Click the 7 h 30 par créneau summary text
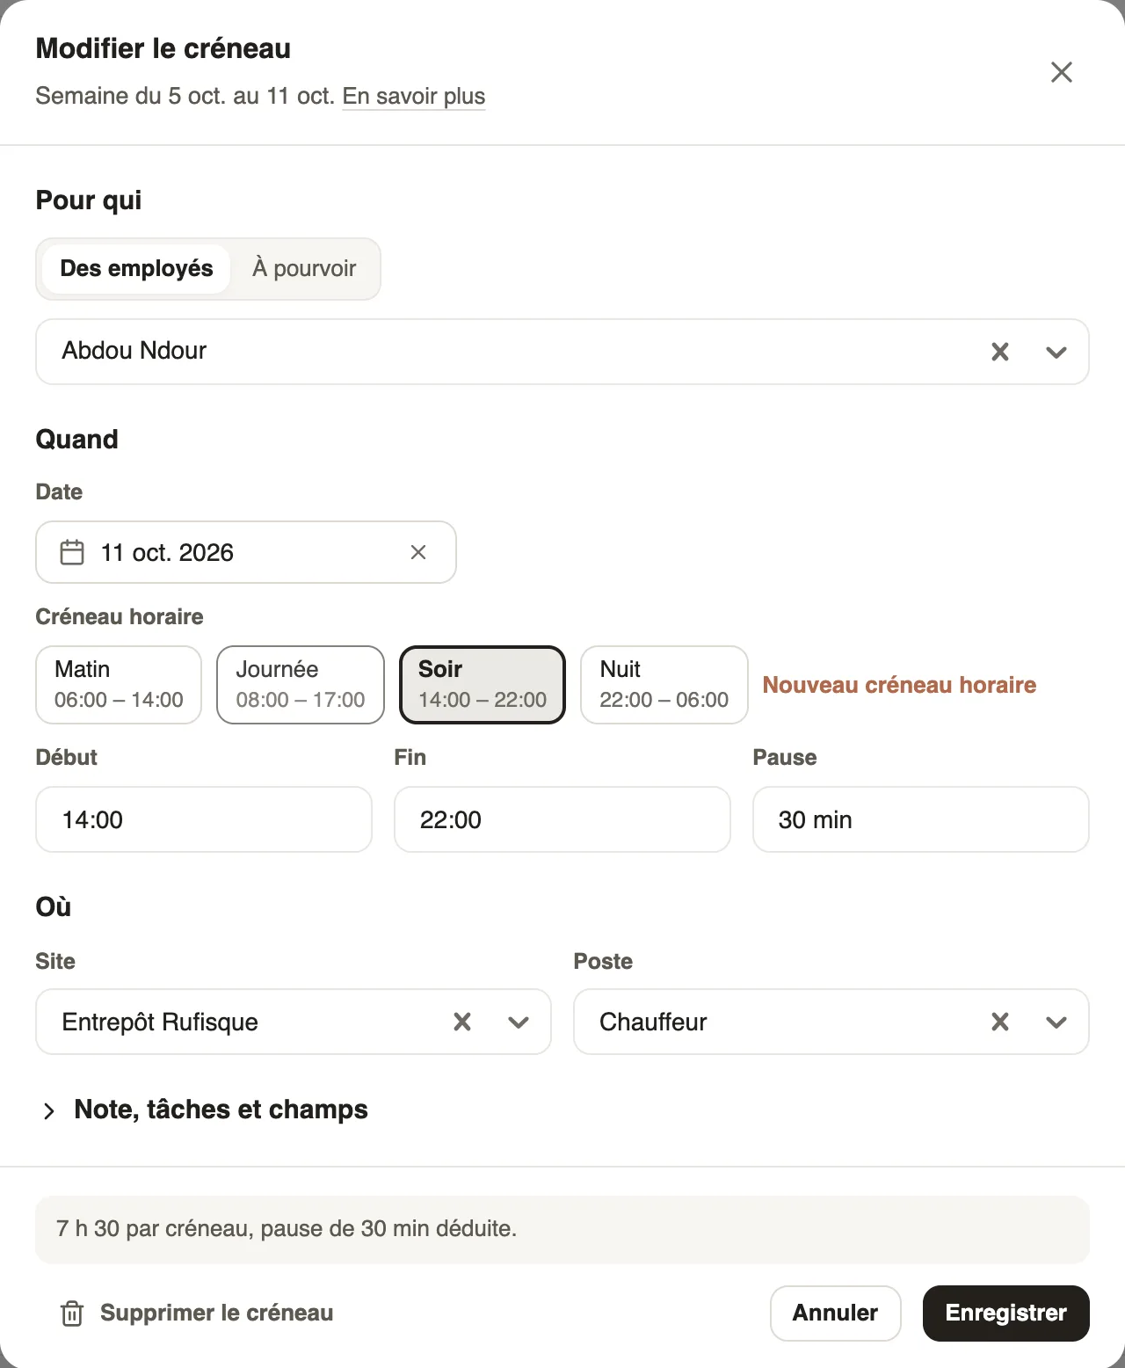Viewport: 1125px width, 1368px height. pos(287,1229)
